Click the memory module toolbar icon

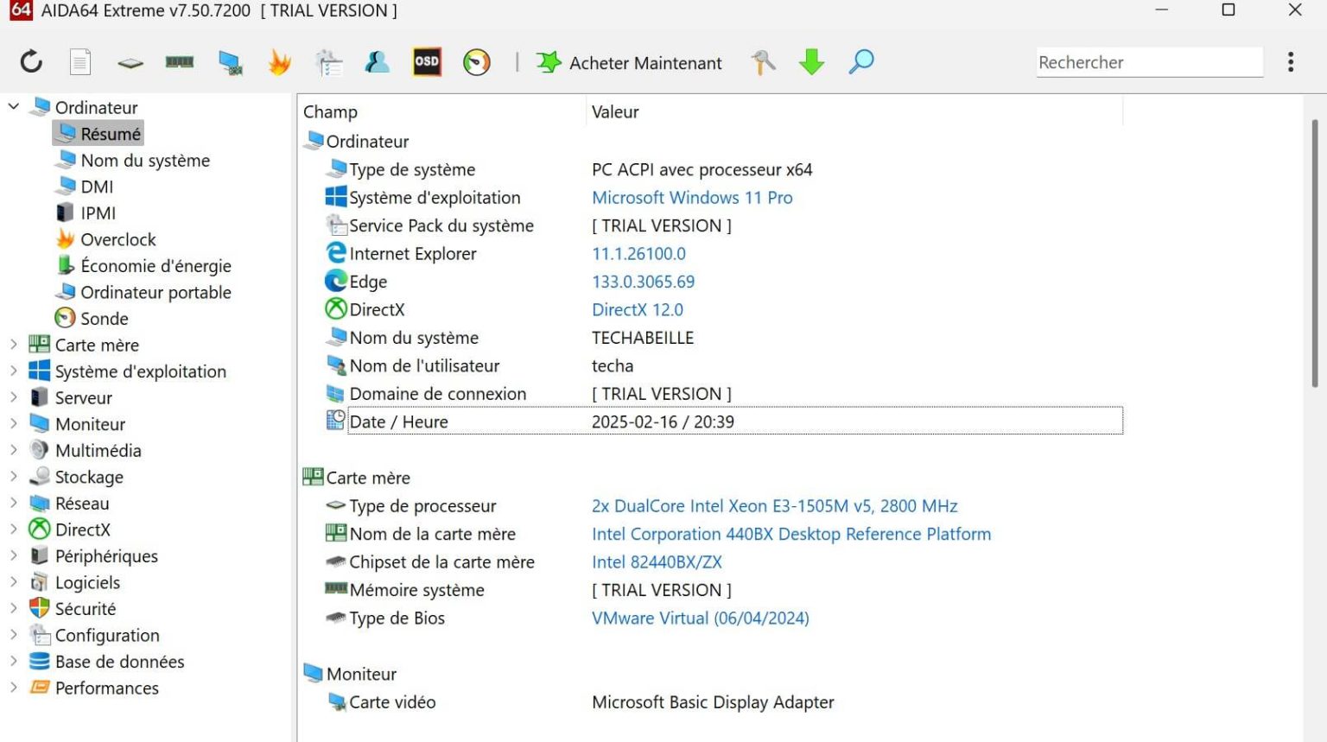coord(179,61)
